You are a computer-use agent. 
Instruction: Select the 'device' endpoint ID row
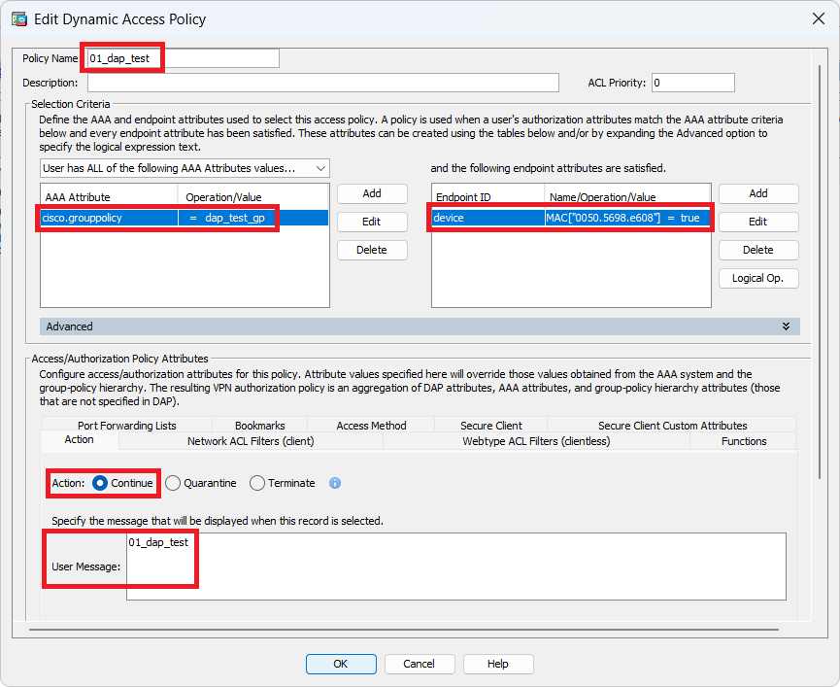488,218
